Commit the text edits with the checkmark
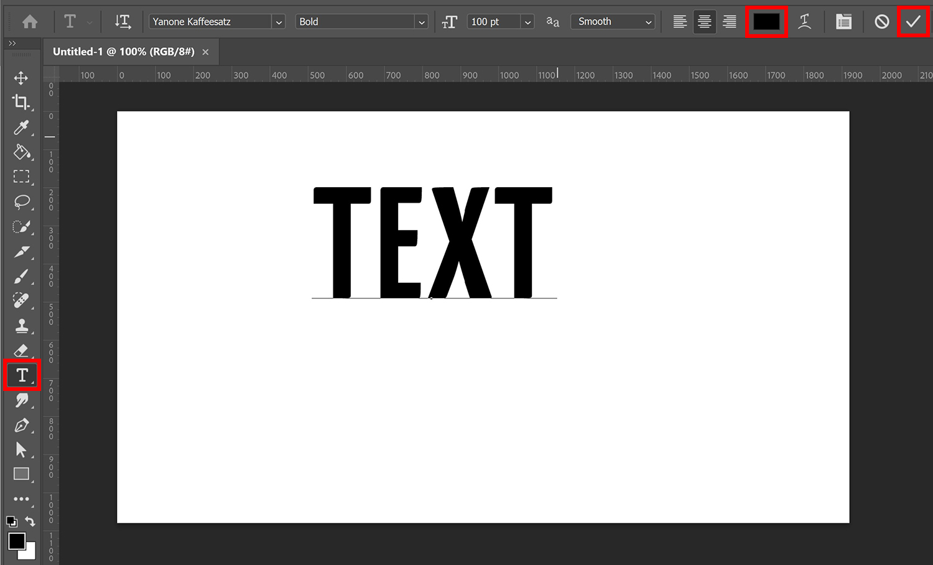The width and height of the screenshot is (933, 565). (x=913, y=21)
